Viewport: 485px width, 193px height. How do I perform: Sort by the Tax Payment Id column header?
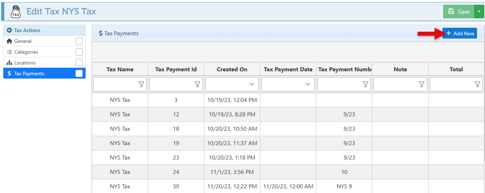[176, 69]
